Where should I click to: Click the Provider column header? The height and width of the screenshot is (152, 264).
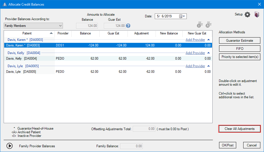click(x=63, y=33)
